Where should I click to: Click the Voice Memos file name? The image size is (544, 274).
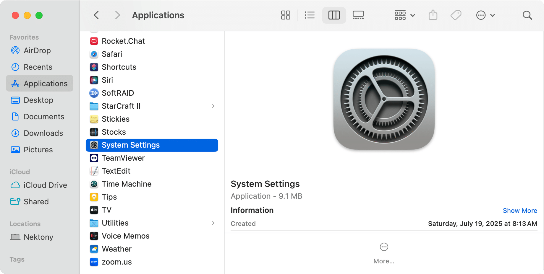click(126, 236)
